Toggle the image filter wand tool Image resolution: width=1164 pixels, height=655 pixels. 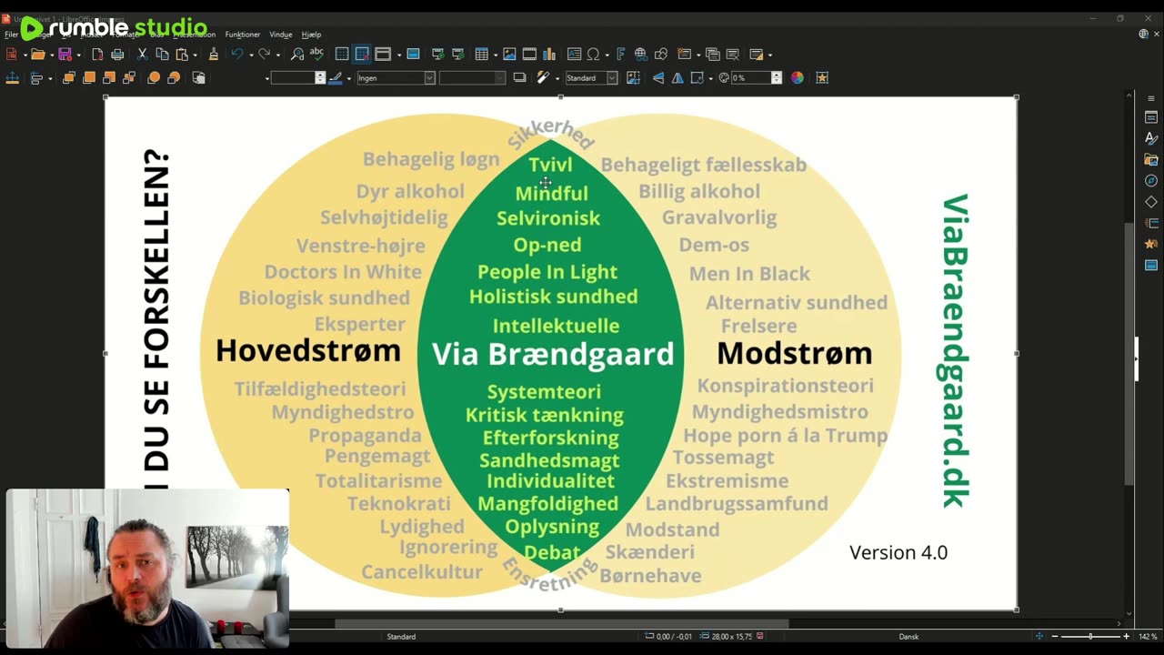coord(543,77)
